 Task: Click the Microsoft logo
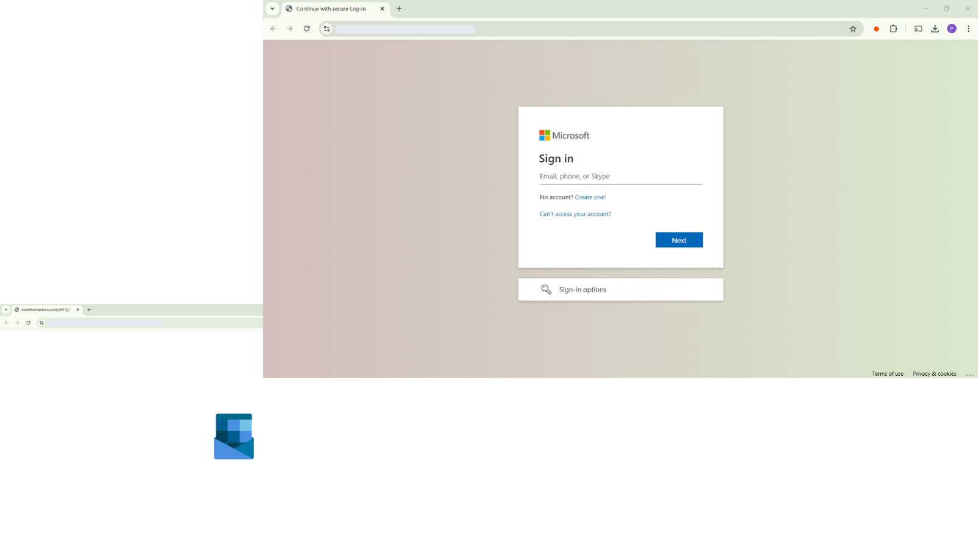pos(564,136)
